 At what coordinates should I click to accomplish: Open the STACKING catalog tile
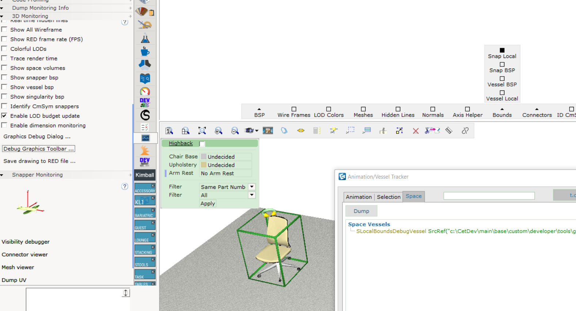pos(145,250)
